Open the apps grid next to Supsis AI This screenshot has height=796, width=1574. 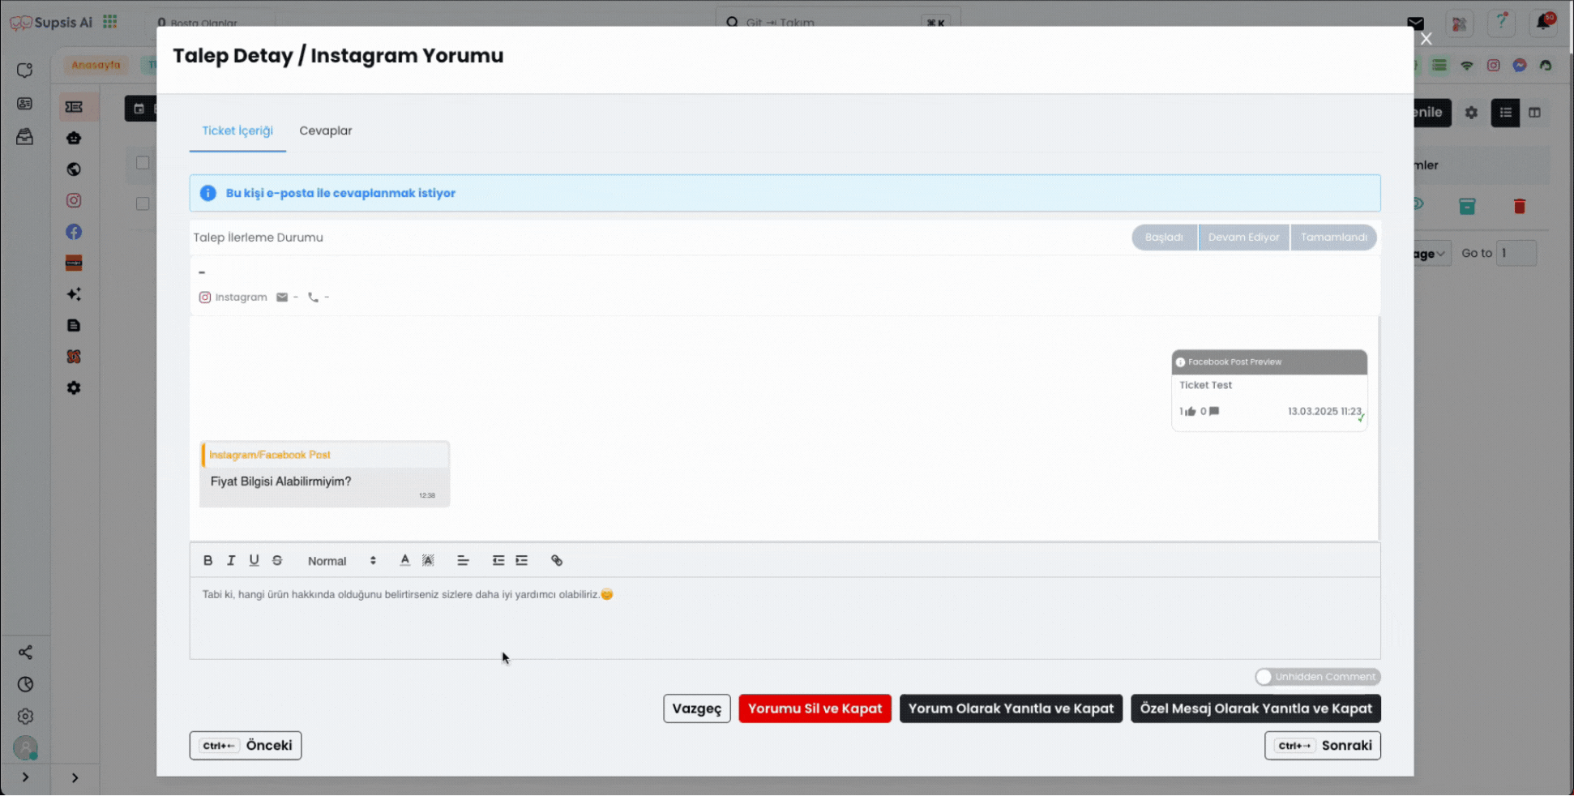click(x=110, y=22)
